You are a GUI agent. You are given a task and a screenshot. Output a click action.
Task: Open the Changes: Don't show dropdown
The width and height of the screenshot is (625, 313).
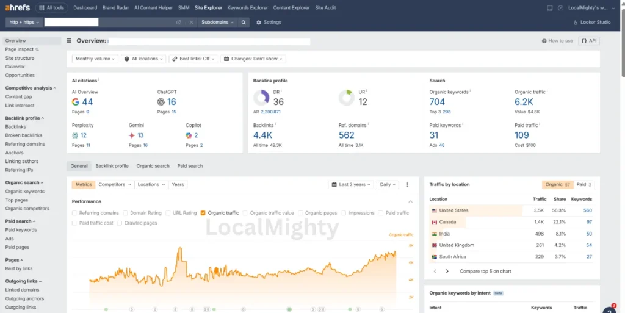point(253,59)
